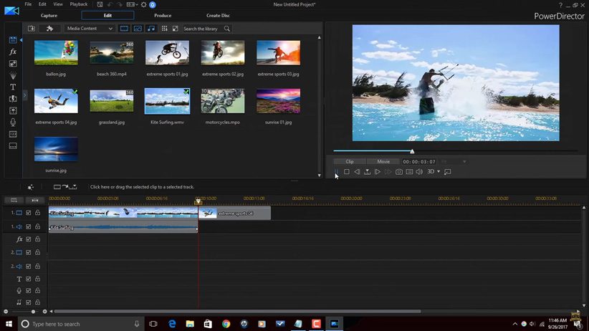Click the preview playback progress slider handle
Screen dimensions: 589x331
412,151
